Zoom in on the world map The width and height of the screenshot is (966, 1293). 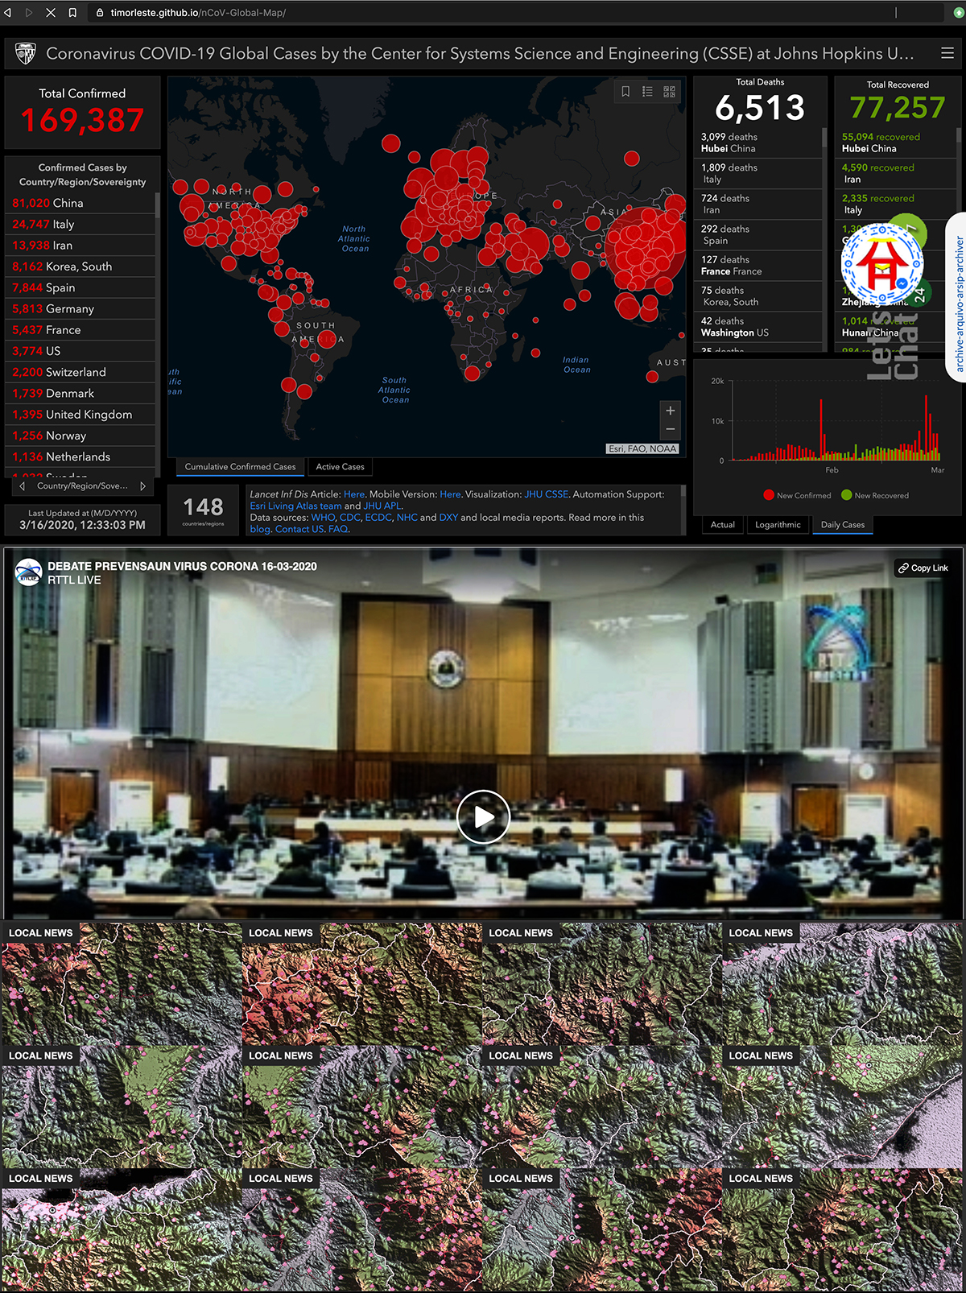click(x=670, y=411)
